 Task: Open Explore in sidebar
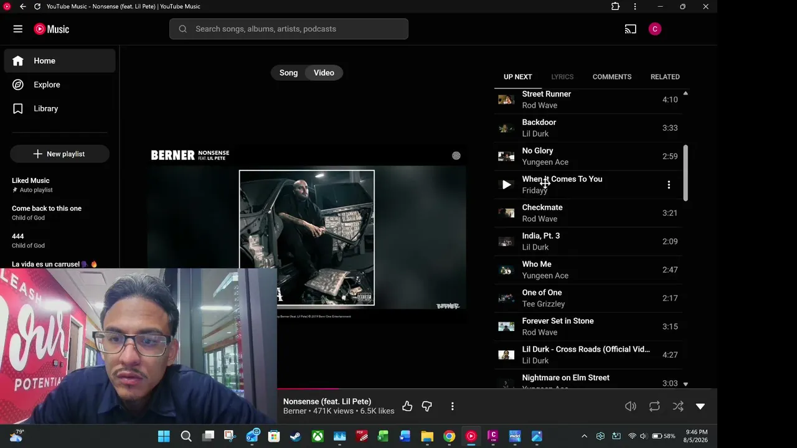click(60, 85)
